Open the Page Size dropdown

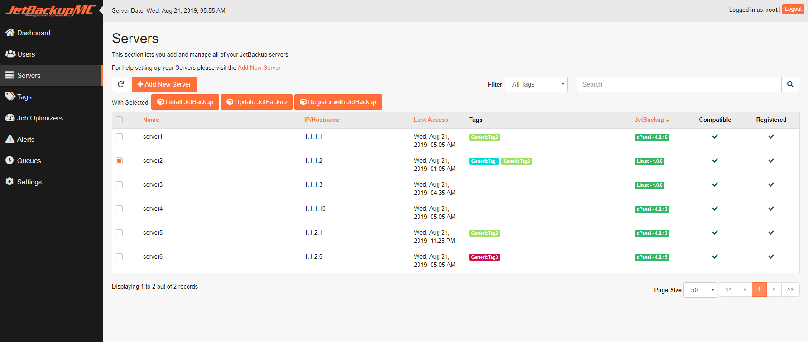click(700, 290)
